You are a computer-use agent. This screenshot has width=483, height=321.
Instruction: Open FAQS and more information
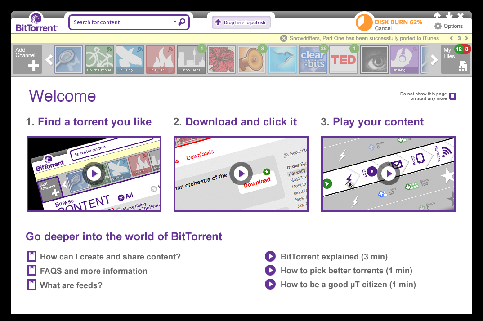point(94,271)
